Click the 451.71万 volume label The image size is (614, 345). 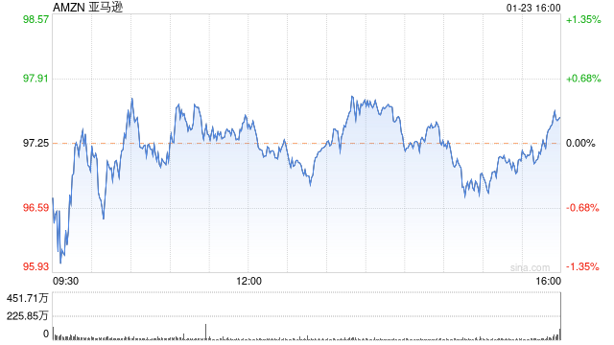coord(28,298)
